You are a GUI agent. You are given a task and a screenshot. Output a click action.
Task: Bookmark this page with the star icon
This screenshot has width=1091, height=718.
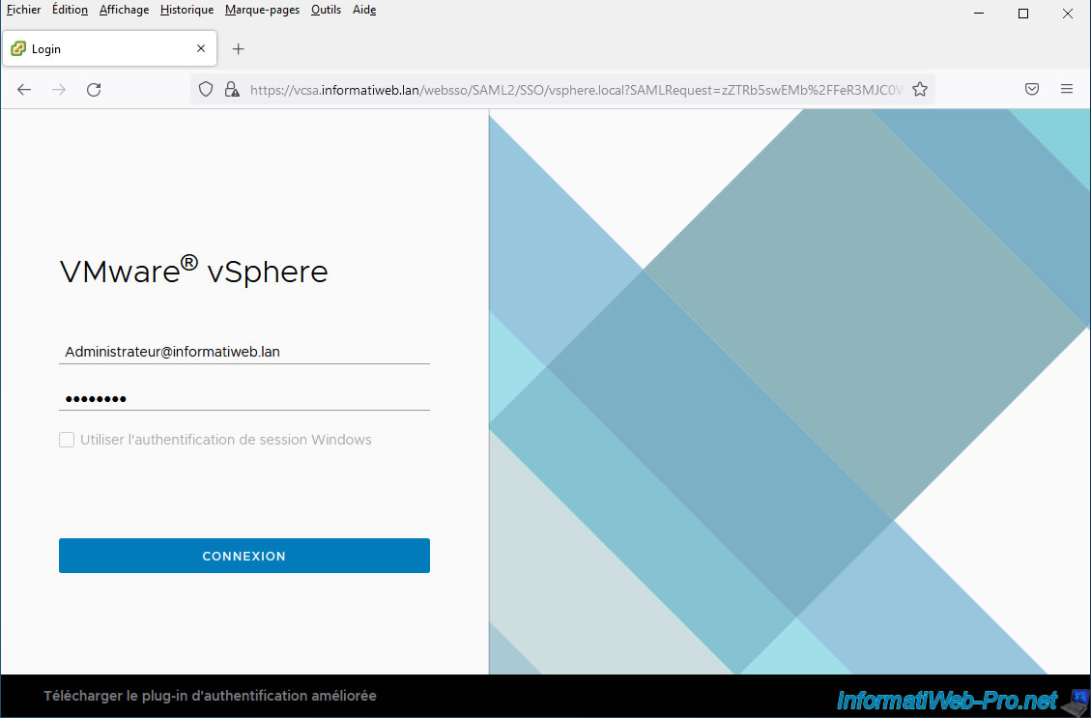tap(920, 90)
